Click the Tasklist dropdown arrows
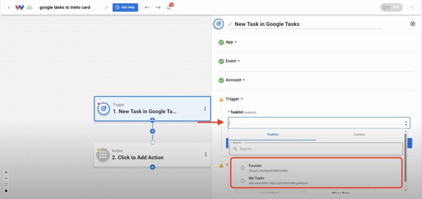Screen dimensions: 422x199 pos(406,123)
